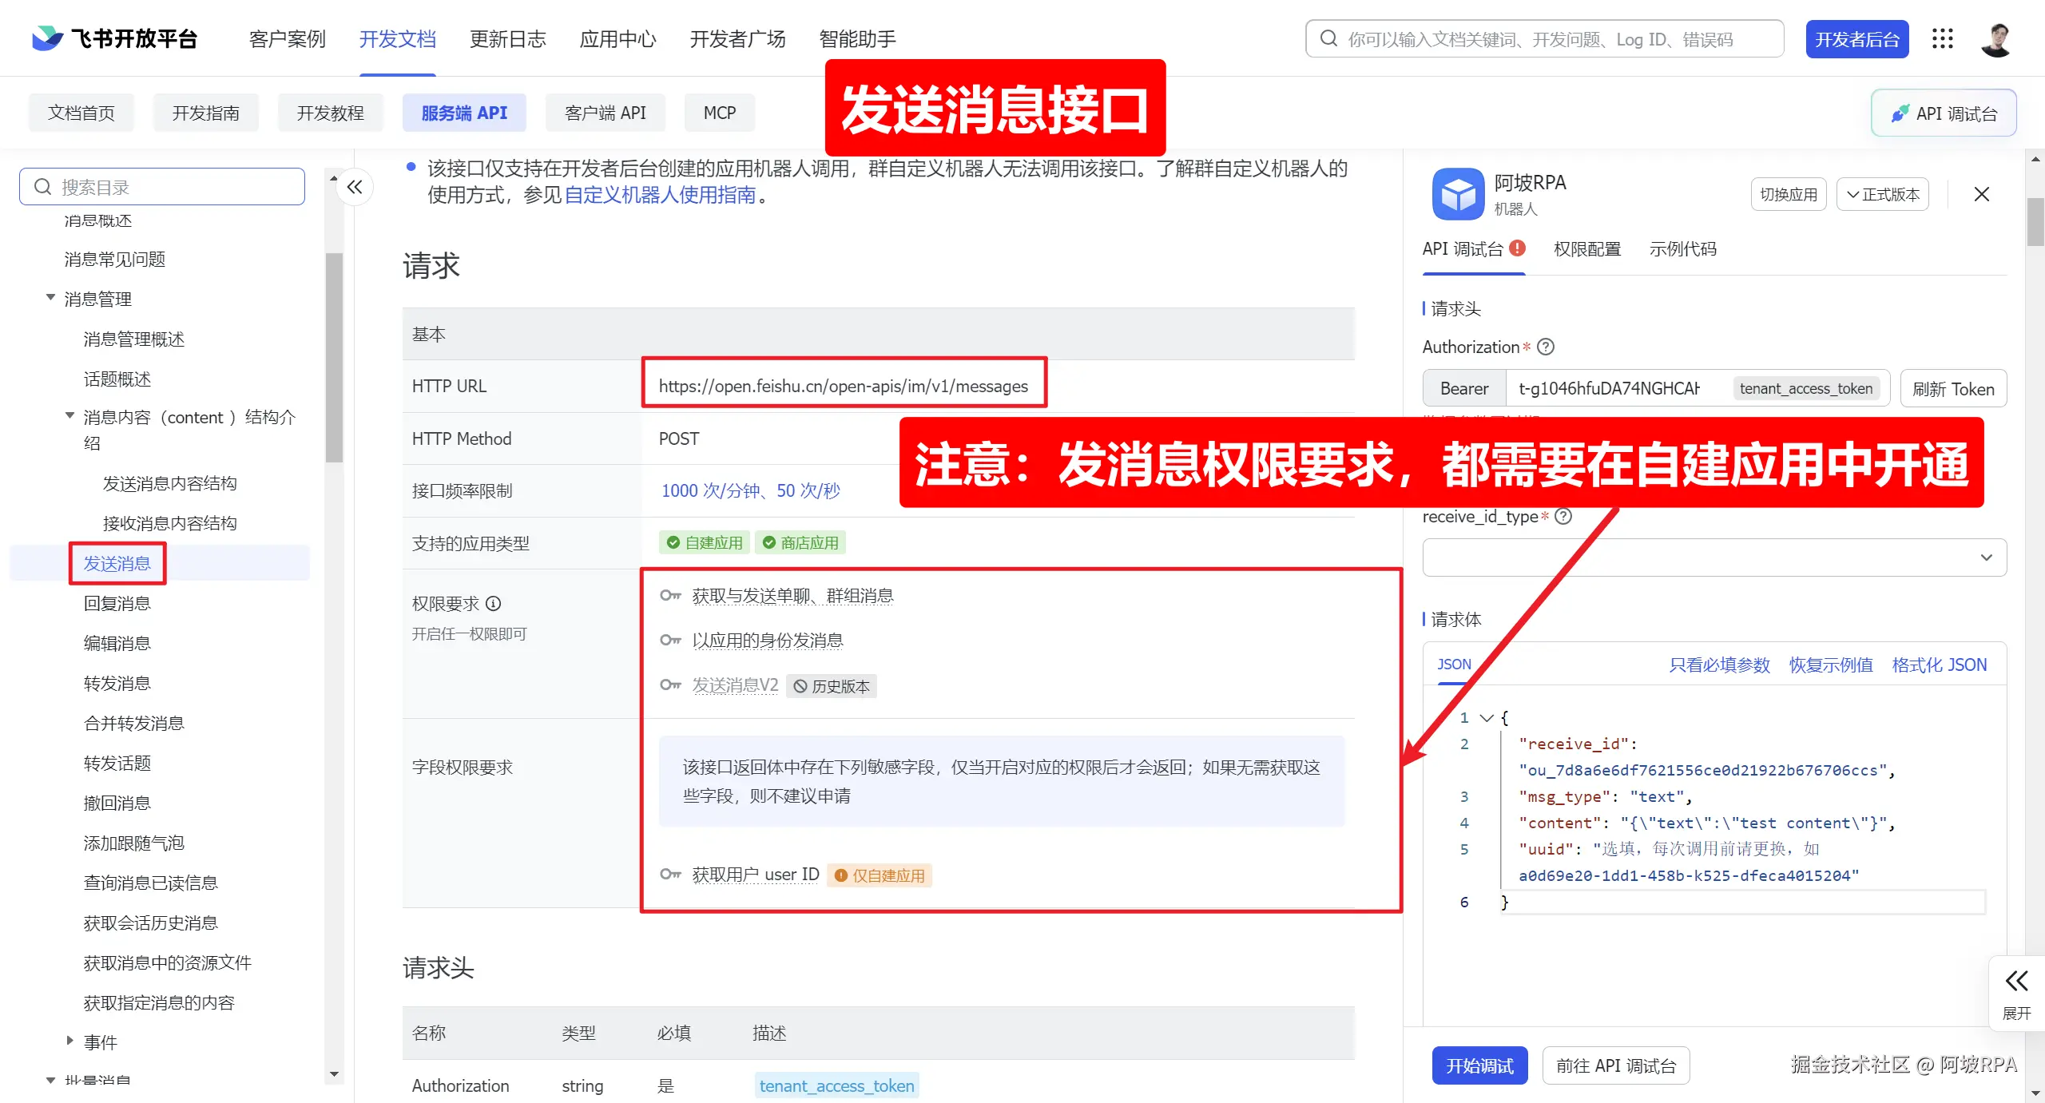
Task: Click the 开始调试 button
Action: 1479,1065
